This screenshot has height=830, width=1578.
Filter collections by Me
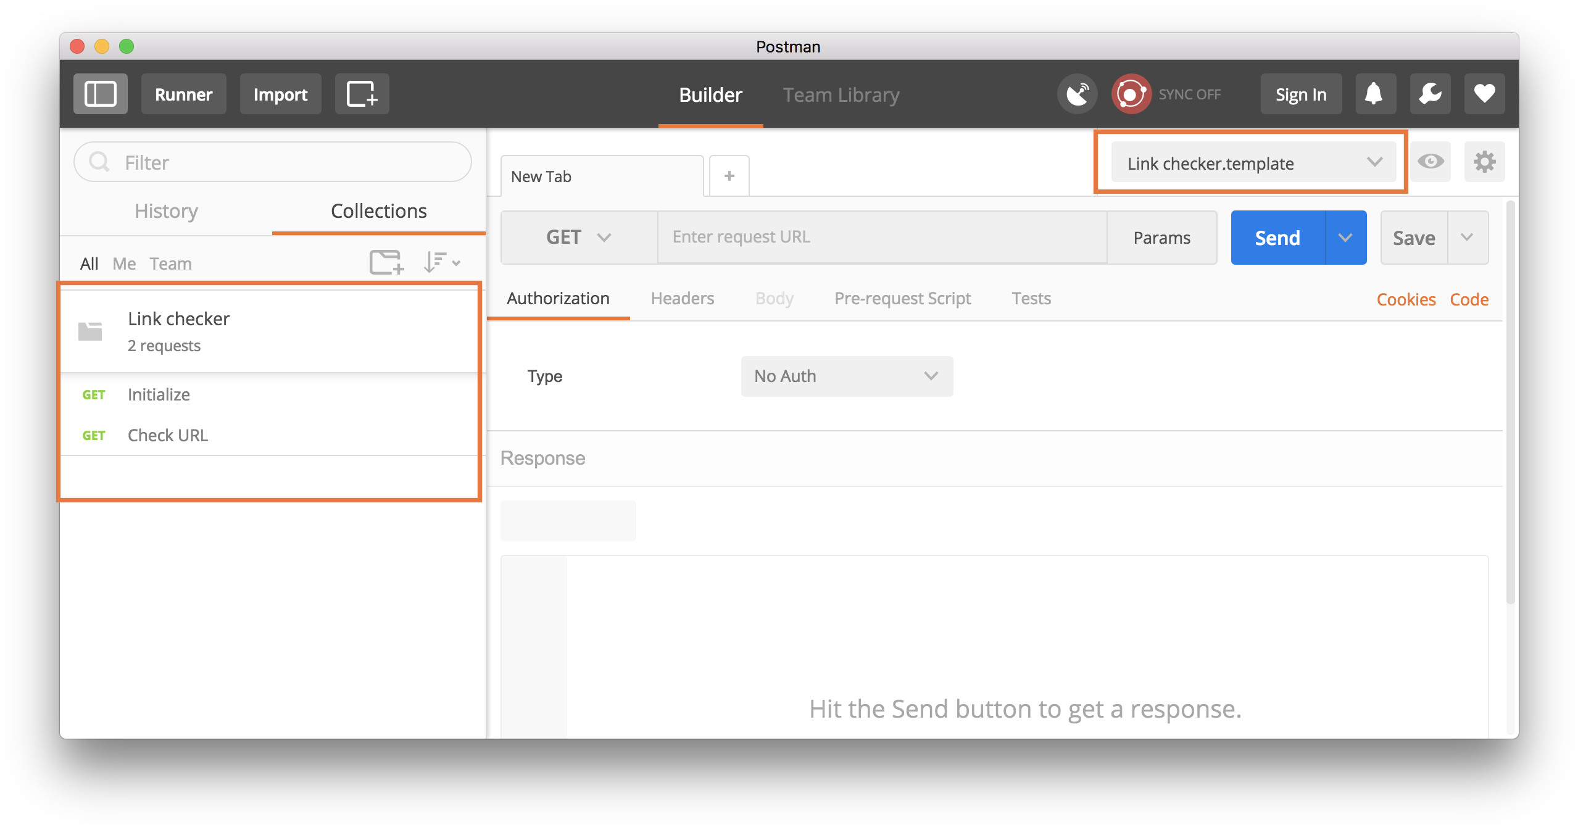[x=124, y=264]
